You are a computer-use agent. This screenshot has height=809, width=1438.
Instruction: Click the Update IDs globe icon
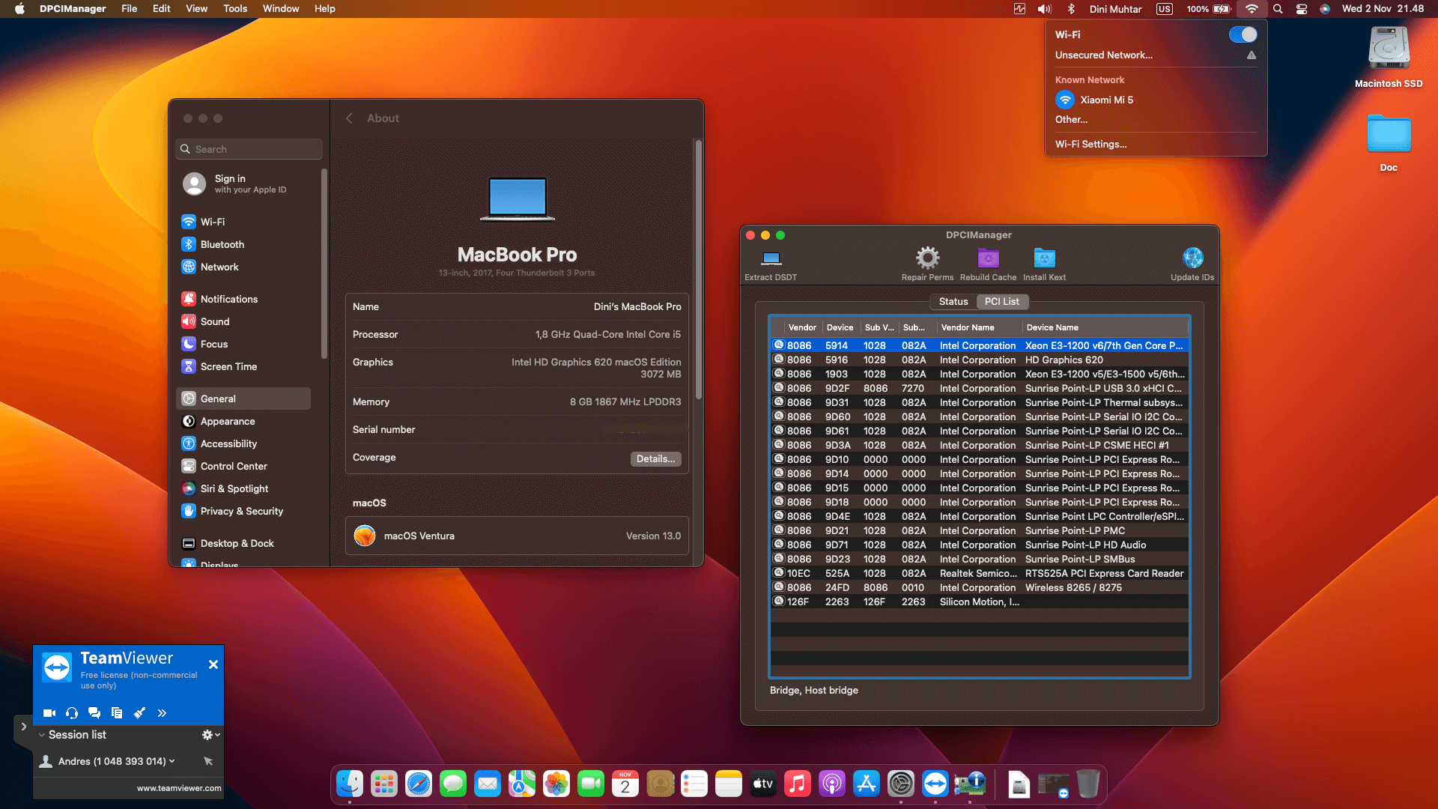pos(1192,258)
